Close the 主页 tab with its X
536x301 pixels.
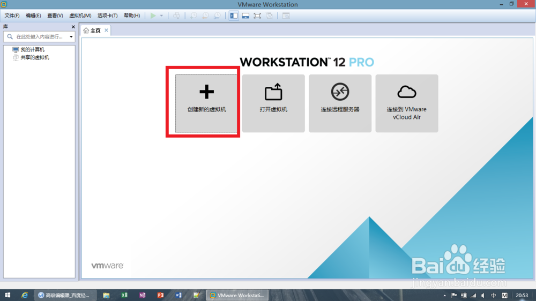point(106,30)
